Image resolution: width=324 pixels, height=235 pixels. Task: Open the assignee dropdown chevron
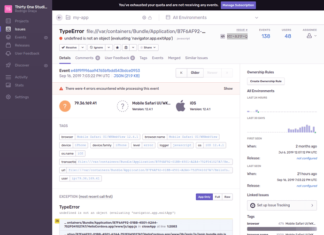pos(316,36)
